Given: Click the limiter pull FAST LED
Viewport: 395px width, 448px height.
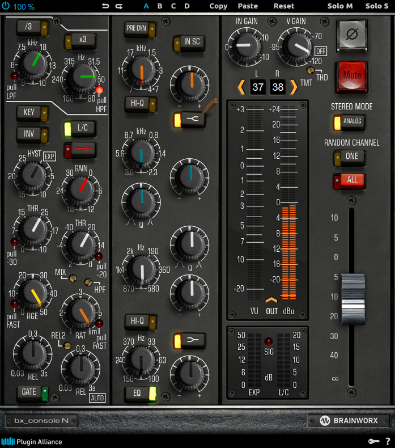Looking at the screenshot, I should (99, 324).
